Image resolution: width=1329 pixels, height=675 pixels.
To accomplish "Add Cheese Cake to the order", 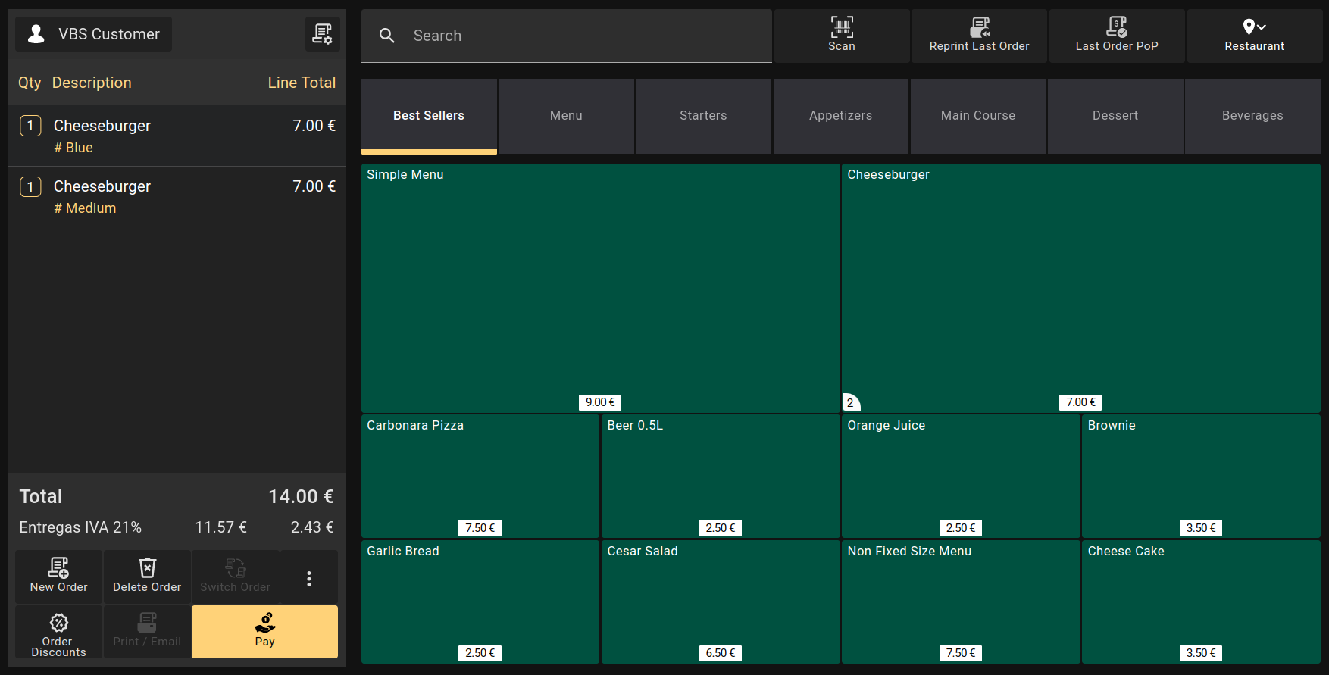I will coord(1200,601).
